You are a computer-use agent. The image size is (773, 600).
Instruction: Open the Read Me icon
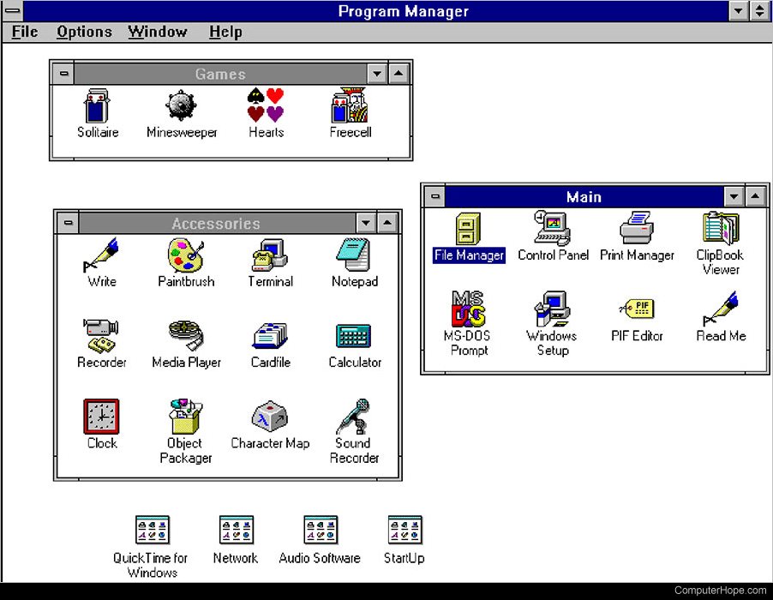click(x=721, y=309)
